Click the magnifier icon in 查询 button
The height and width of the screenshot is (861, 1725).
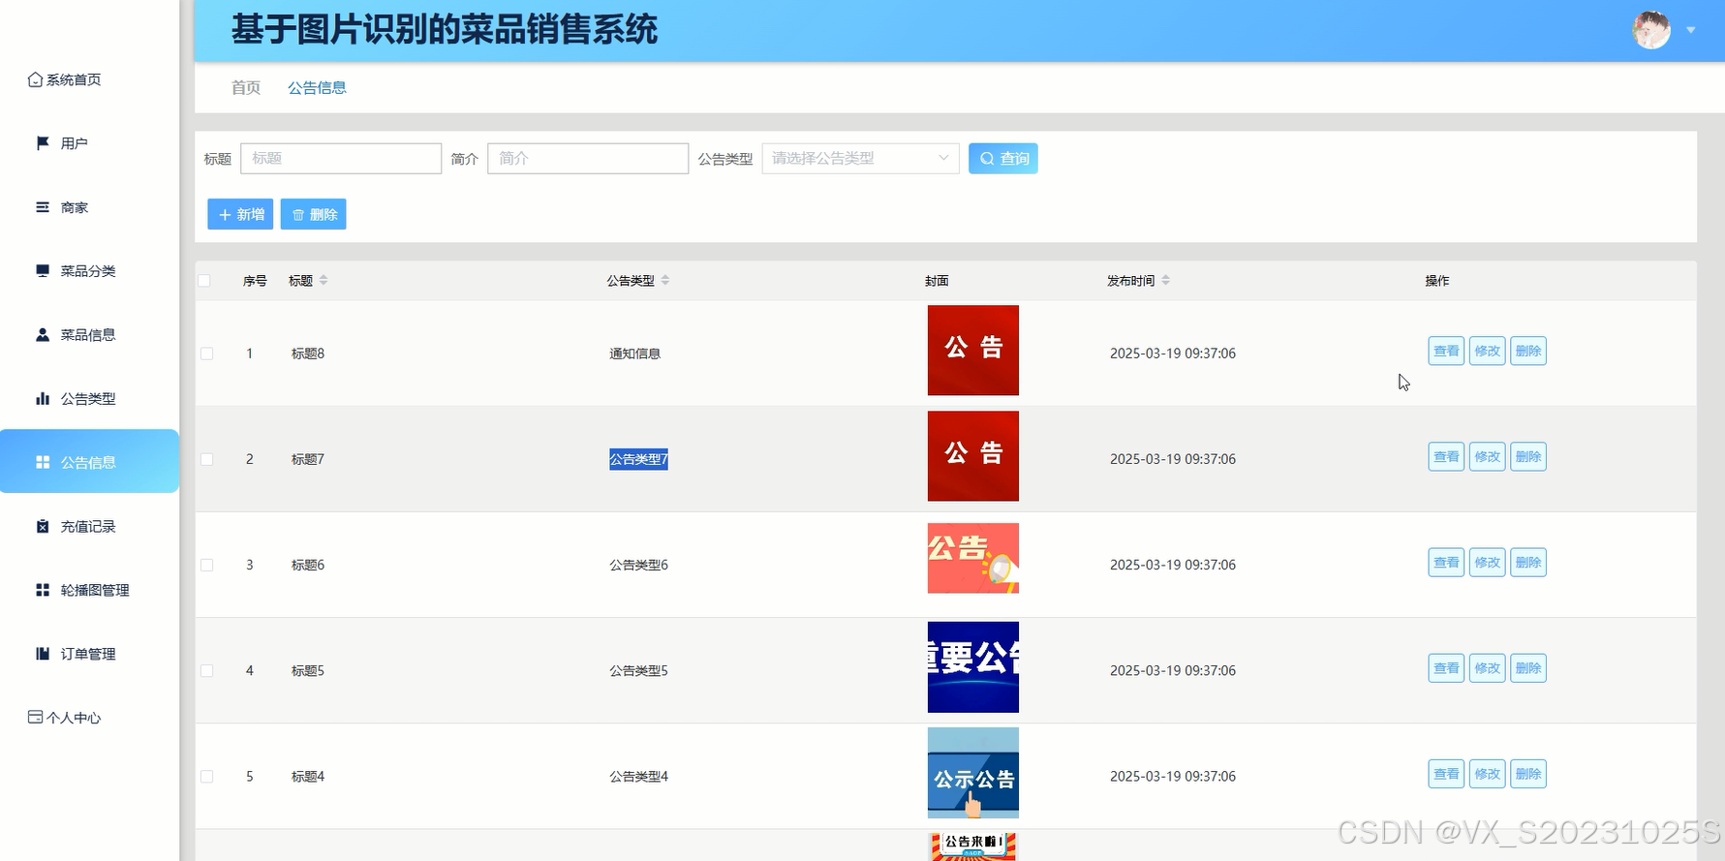[987, 159]
